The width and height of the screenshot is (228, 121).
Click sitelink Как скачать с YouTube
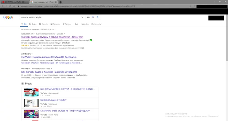pos(30,63)
